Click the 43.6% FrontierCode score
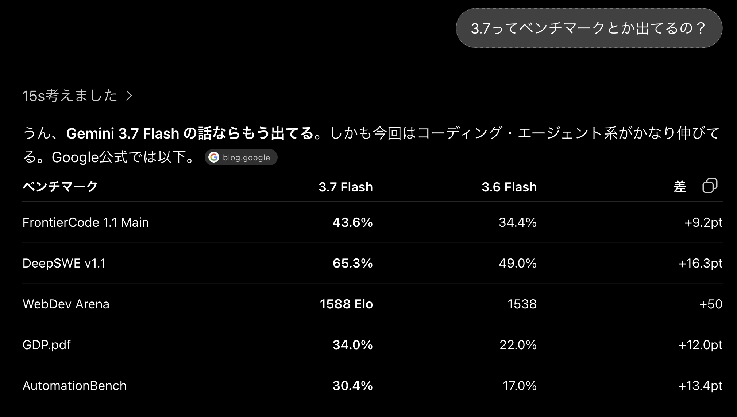This screenshot has width=737, height=417. tap(352, 222)
